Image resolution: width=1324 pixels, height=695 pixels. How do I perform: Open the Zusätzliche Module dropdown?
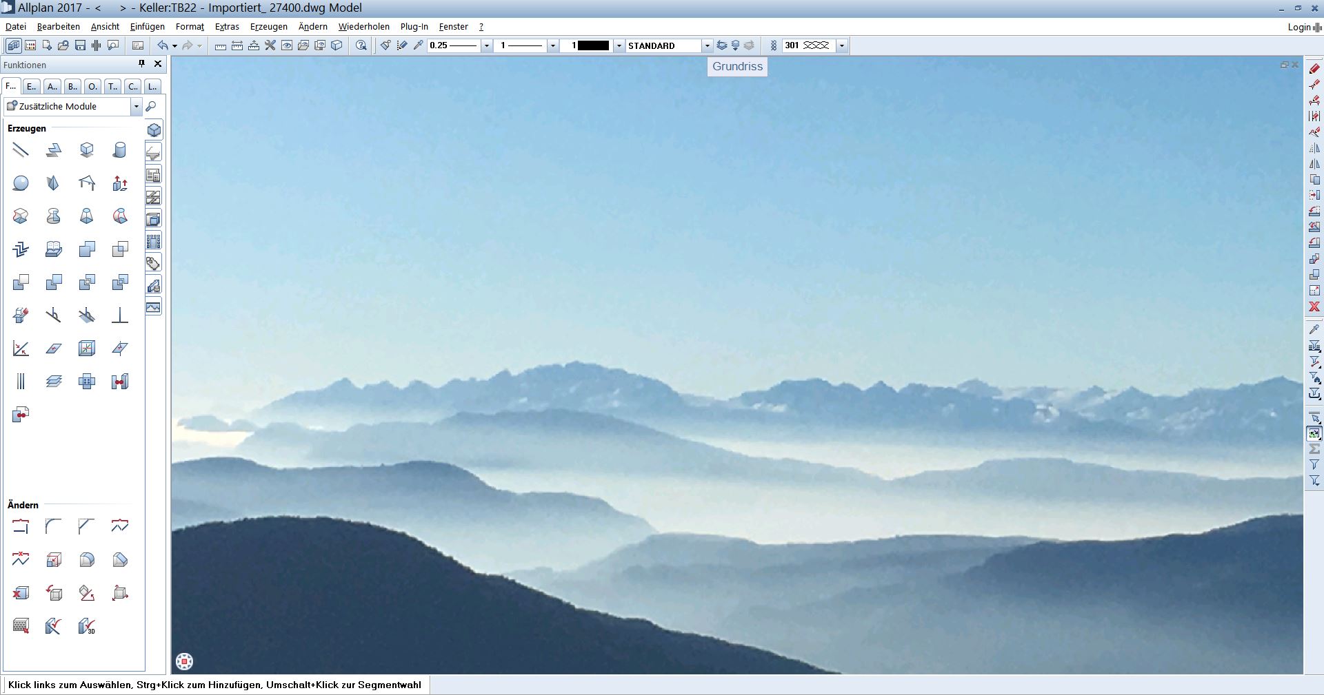click(136, 107)
